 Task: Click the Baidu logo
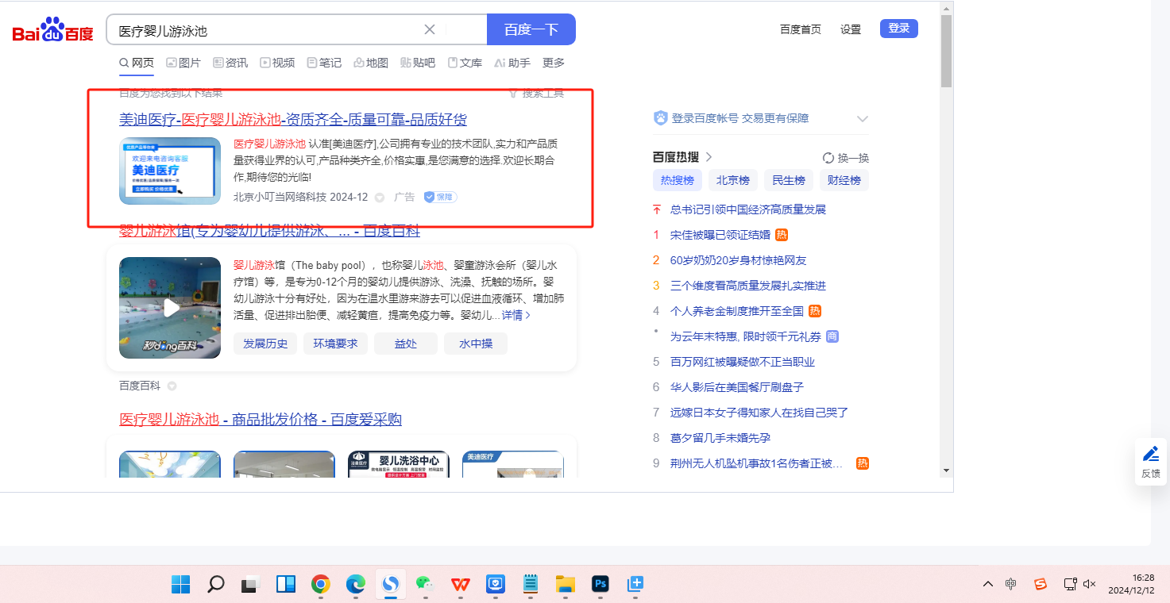[x=52, y=30]
